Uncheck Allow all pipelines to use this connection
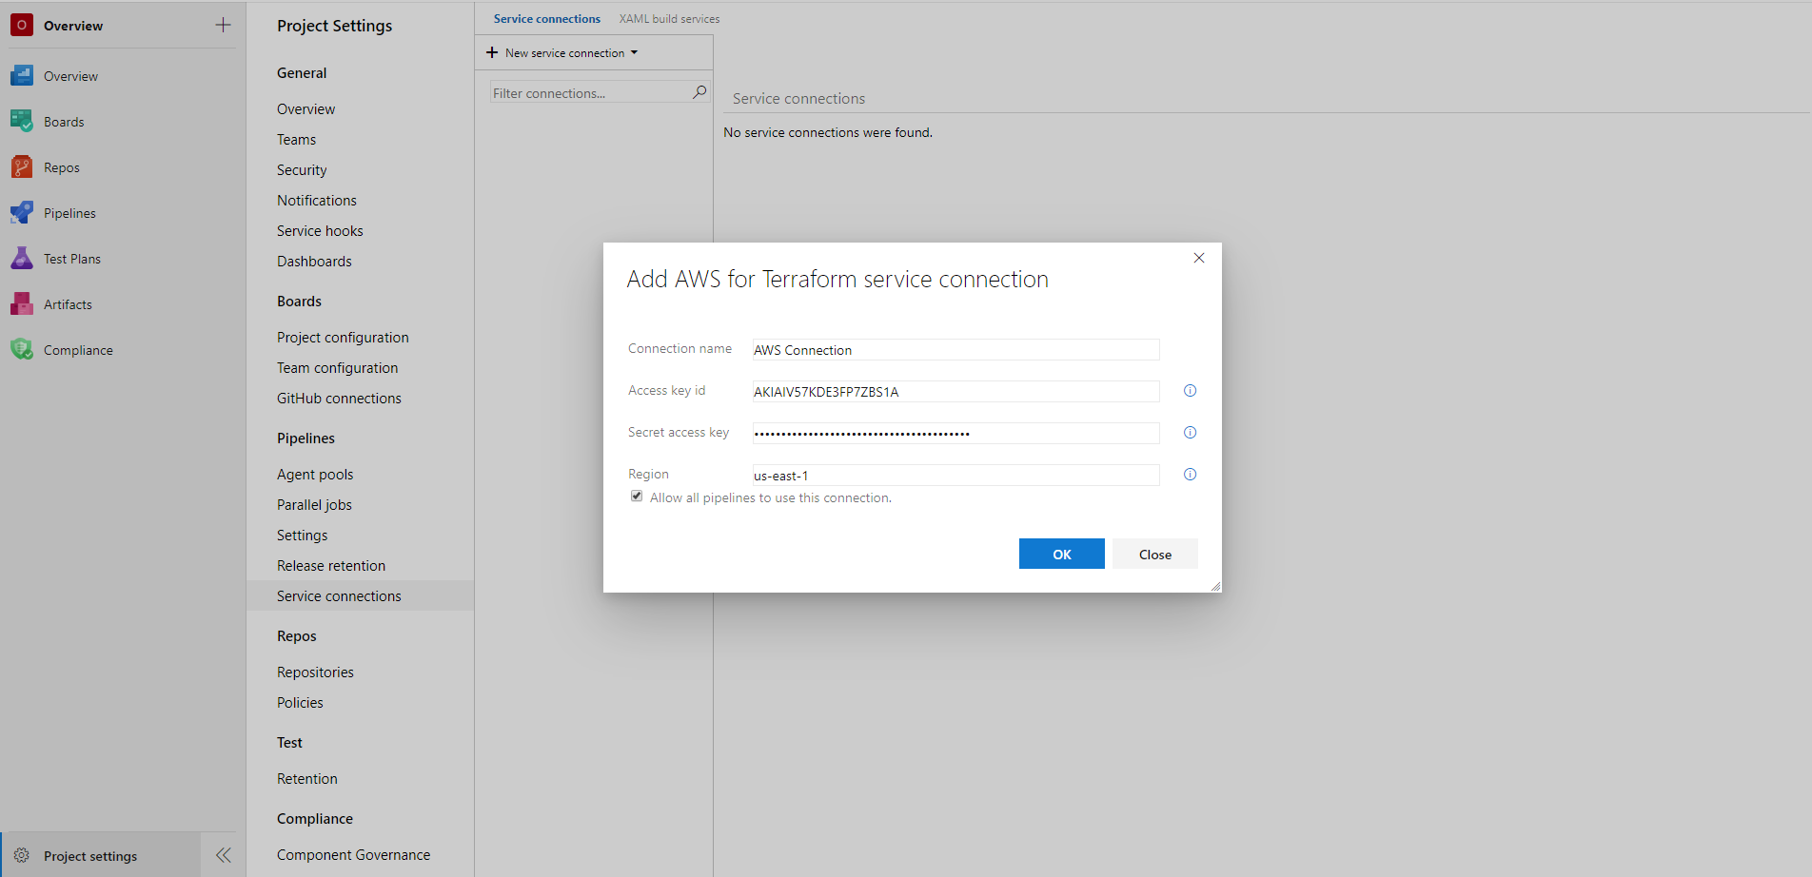The height and width of the screenshot is (877, 1812). (636, 496)
